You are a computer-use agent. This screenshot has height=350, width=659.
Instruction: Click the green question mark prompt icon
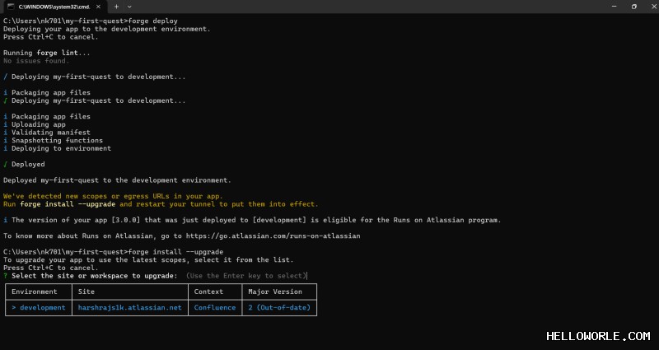point(6,276)
